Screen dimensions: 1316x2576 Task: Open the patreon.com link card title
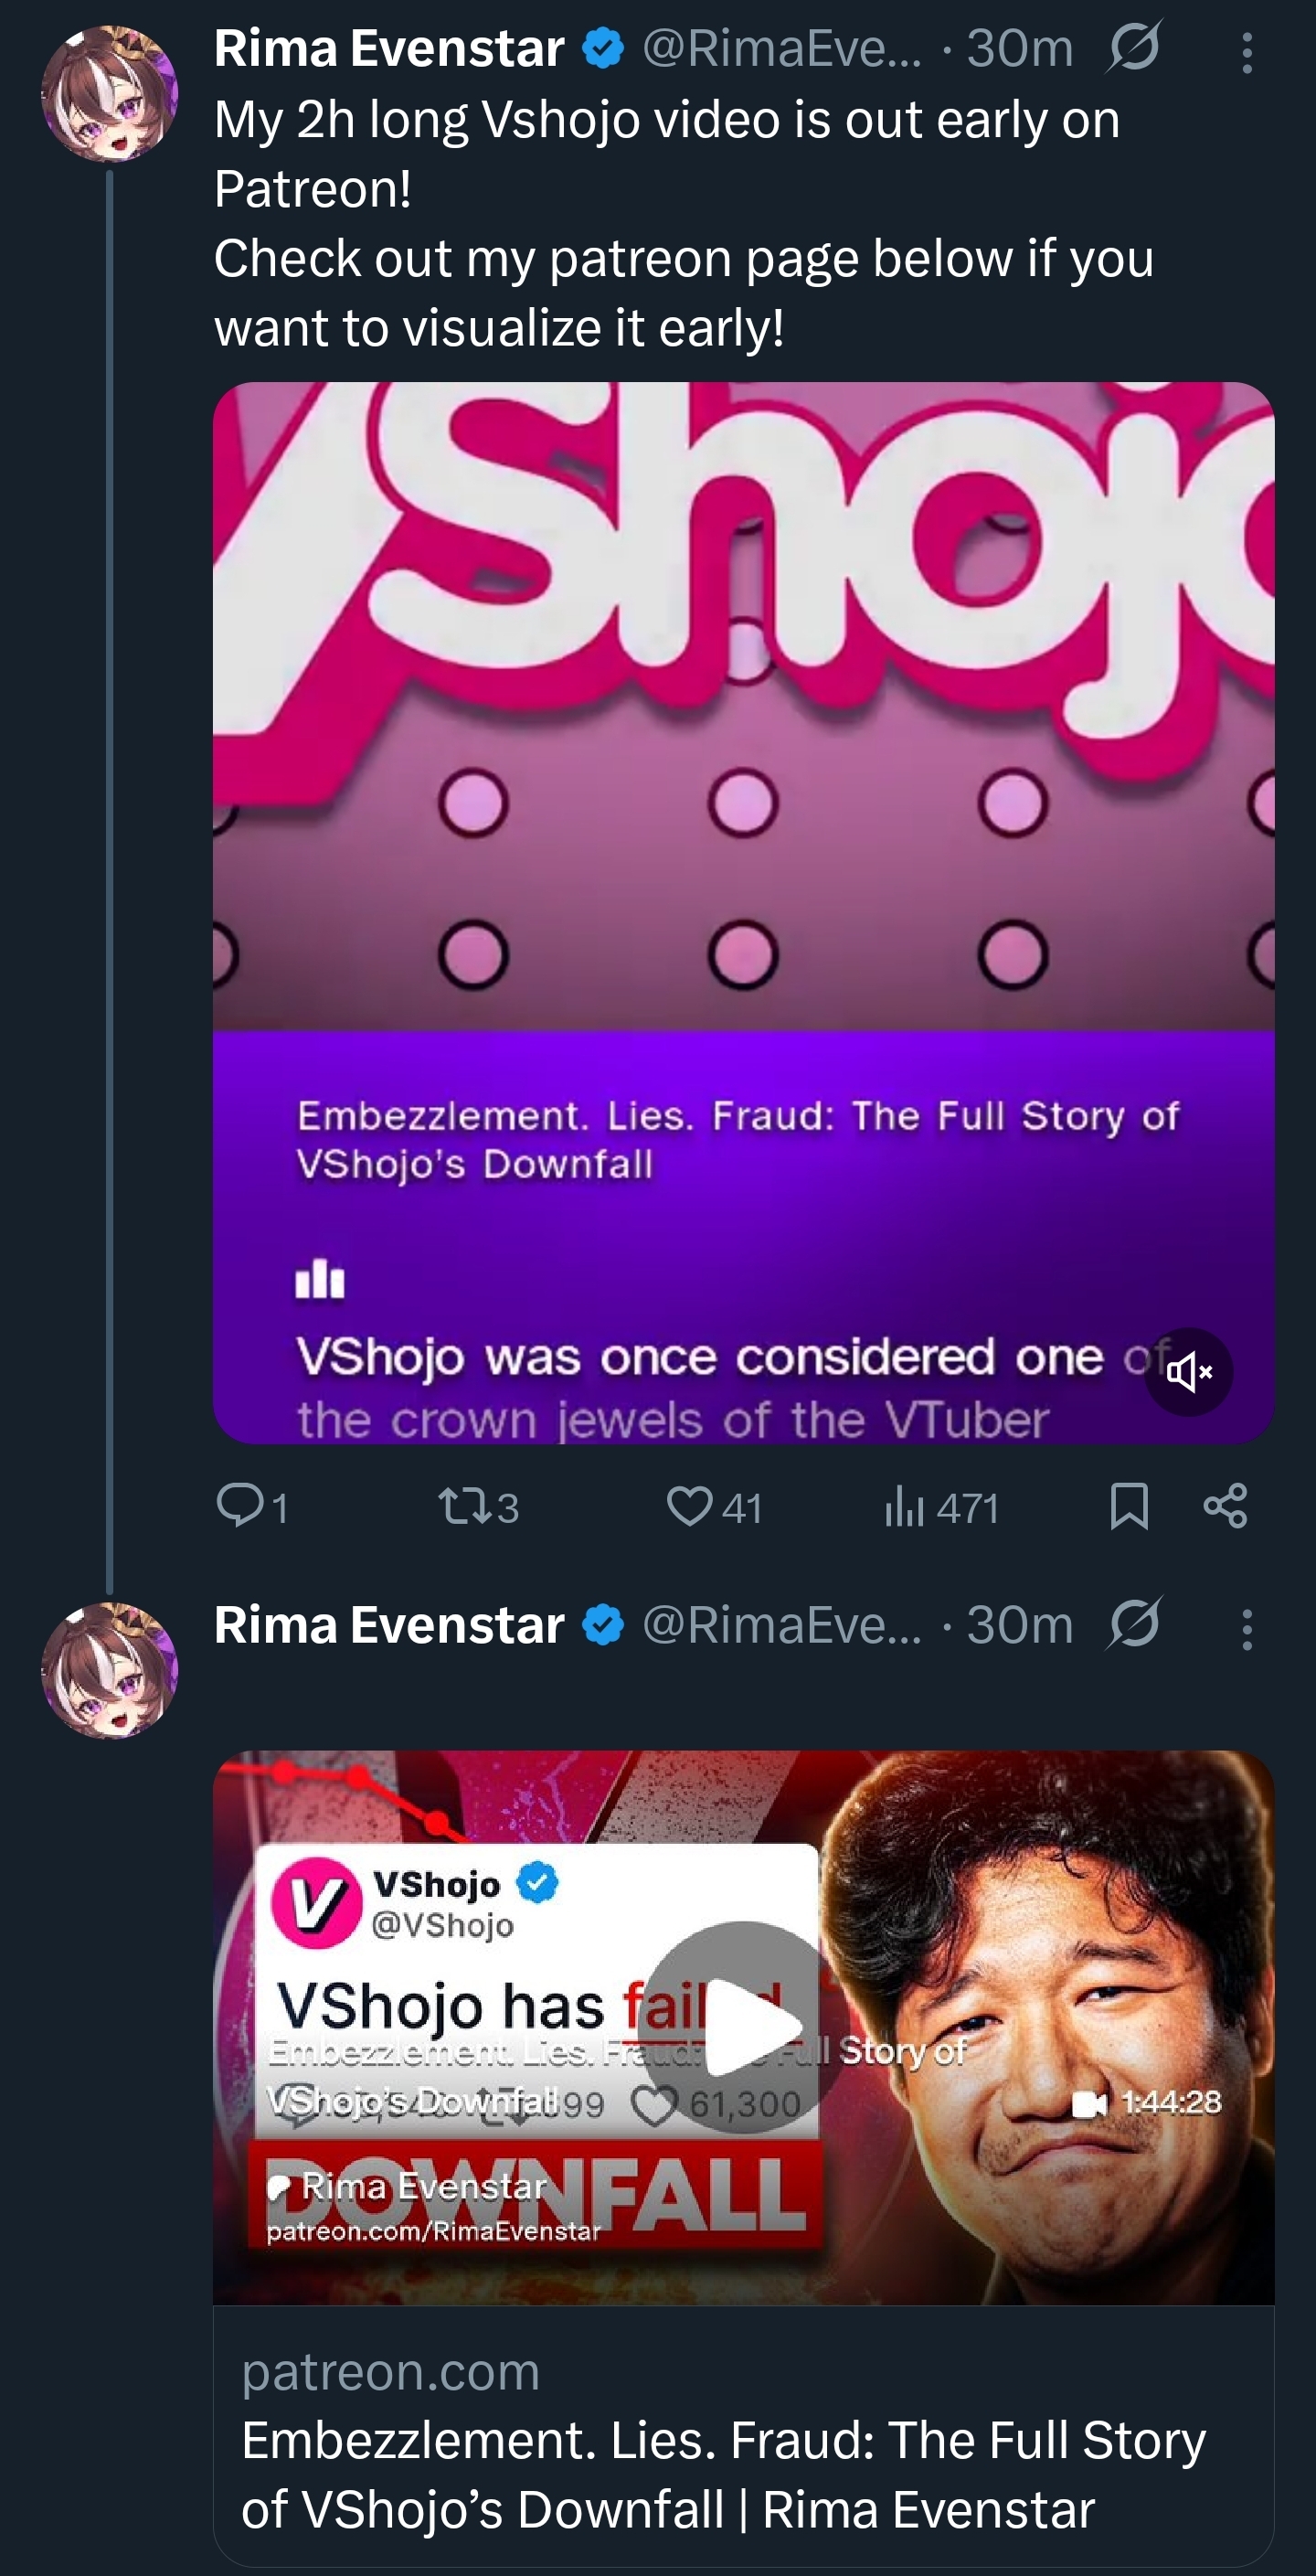click(x=722, y=2475)
